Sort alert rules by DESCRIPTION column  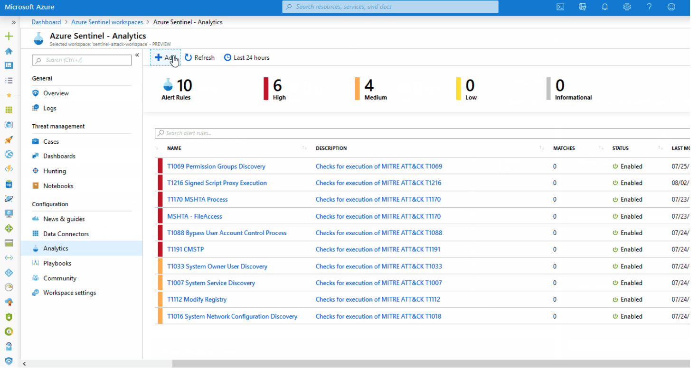[x=331, y=148]
